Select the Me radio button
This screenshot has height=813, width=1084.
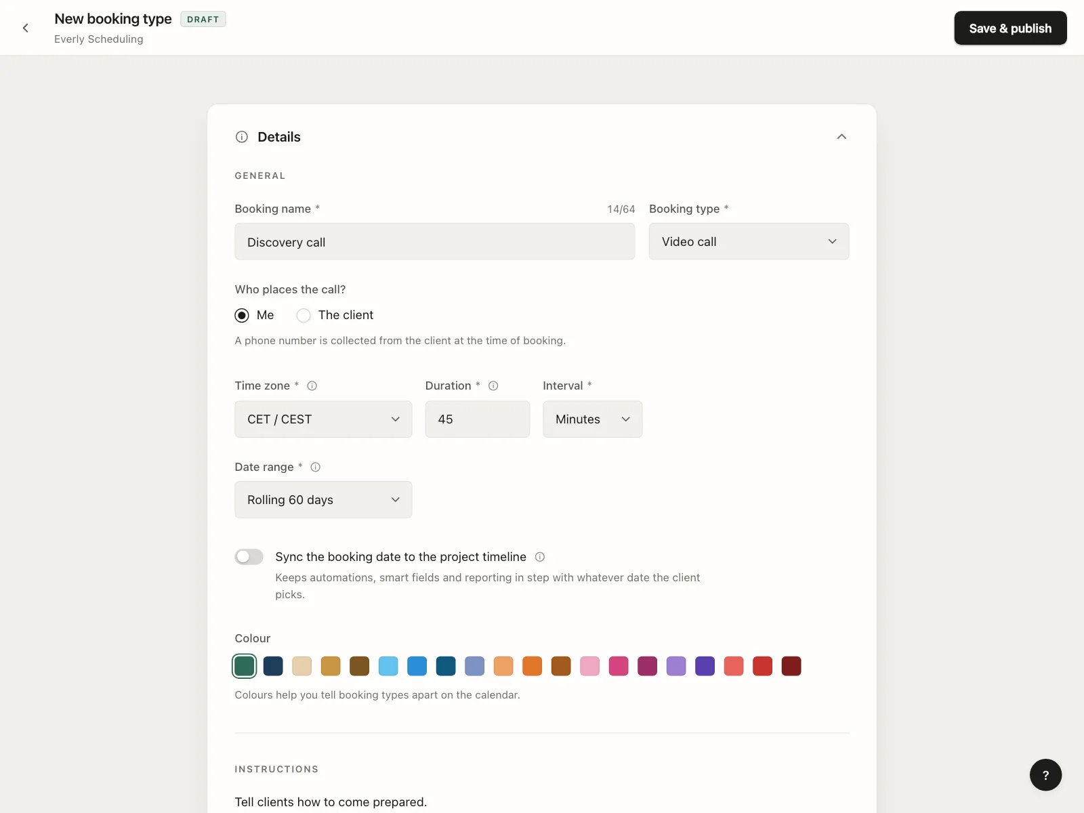(x=242, y=316)
